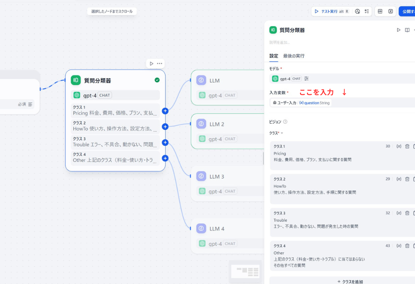Run the 質問分類器 node with the panel play icon
The image size is (415, 284).
(398, 30)
